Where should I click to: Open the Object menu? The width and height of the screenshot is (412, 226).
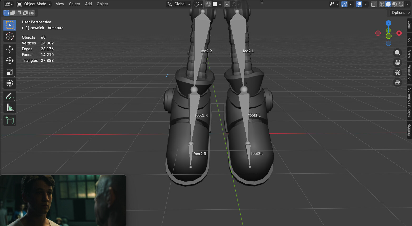[x=102, y=4]
